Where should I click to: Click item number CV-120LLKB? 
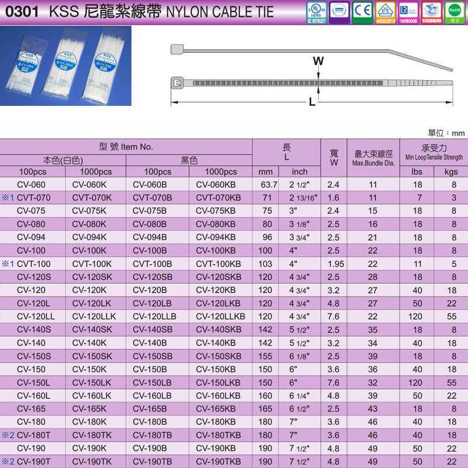click(x=221, y=316)
